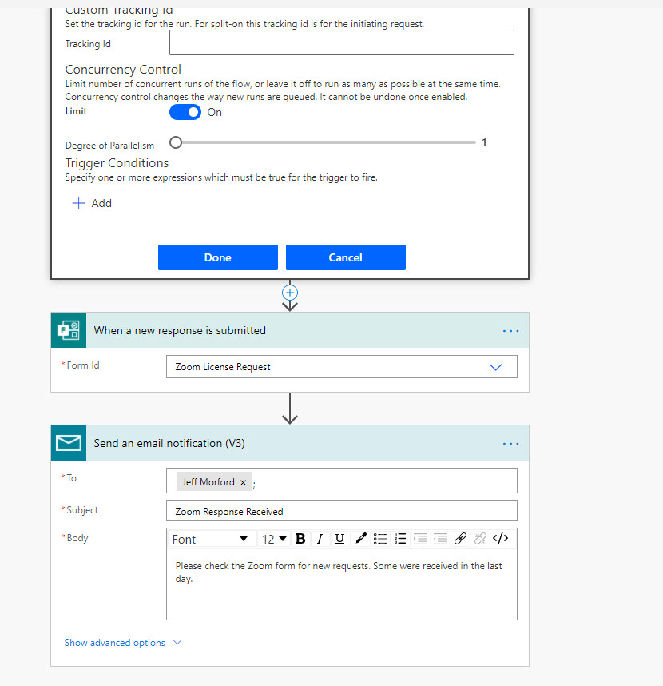Open the Form Id dropdown

tap(495, 367)
